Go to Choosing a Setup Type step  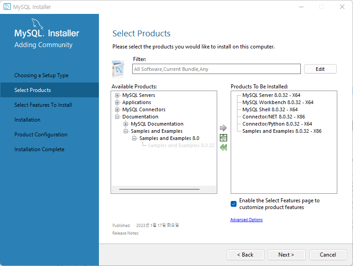(41, 75)
